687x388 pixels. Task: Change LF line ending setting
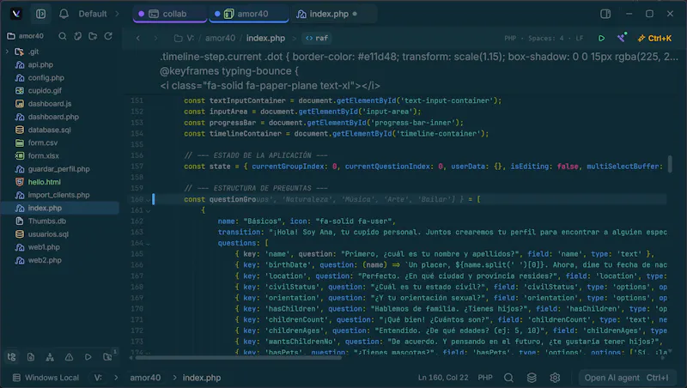coord(579,38)
